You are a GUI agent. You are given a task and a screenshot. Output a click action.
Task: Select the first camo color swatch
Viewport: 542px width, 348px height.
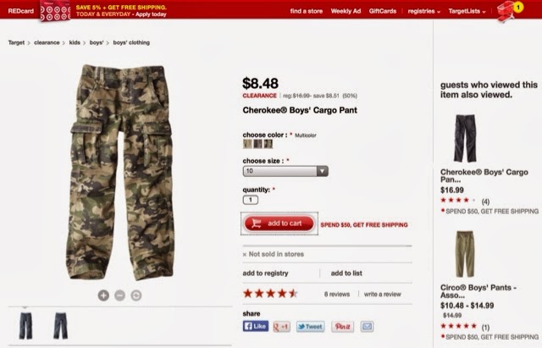point(247,144)
